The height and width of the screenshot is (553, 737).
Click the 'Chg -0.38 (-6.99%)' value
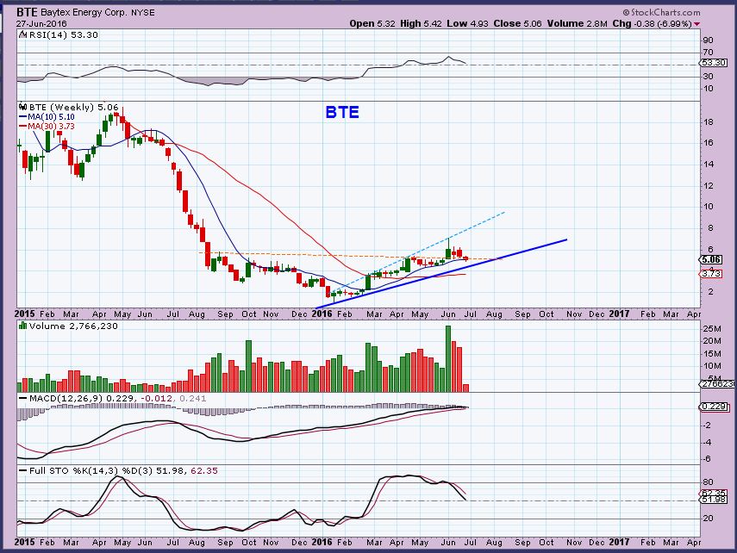point(652,23)
